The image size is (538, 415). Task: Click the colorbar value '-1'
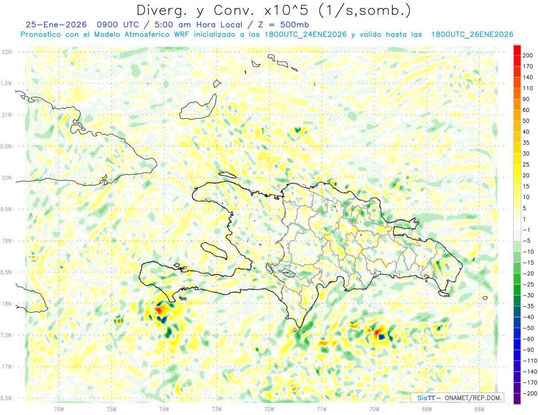(x=527, y=230)
